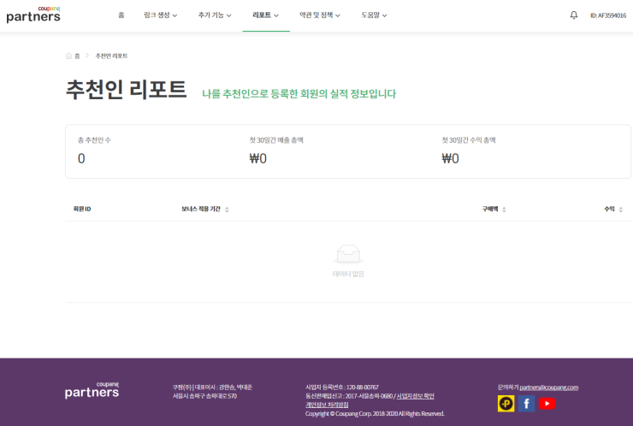Click the 첫 30일간 매출 총액 label
This screenshot has width=633, height=426.
276,140
